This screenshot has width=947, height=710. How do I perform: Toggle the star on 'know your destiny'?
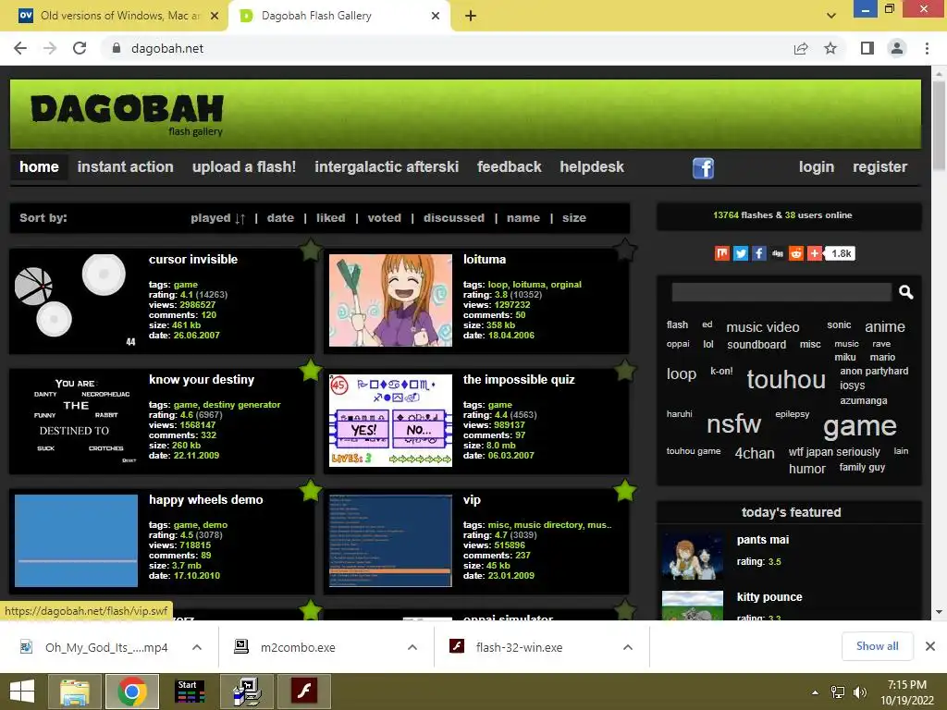tap(311, 370)
